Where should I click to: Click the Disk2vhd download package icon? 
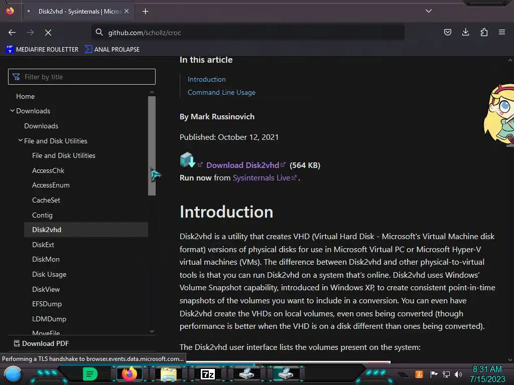coord(188,160)
